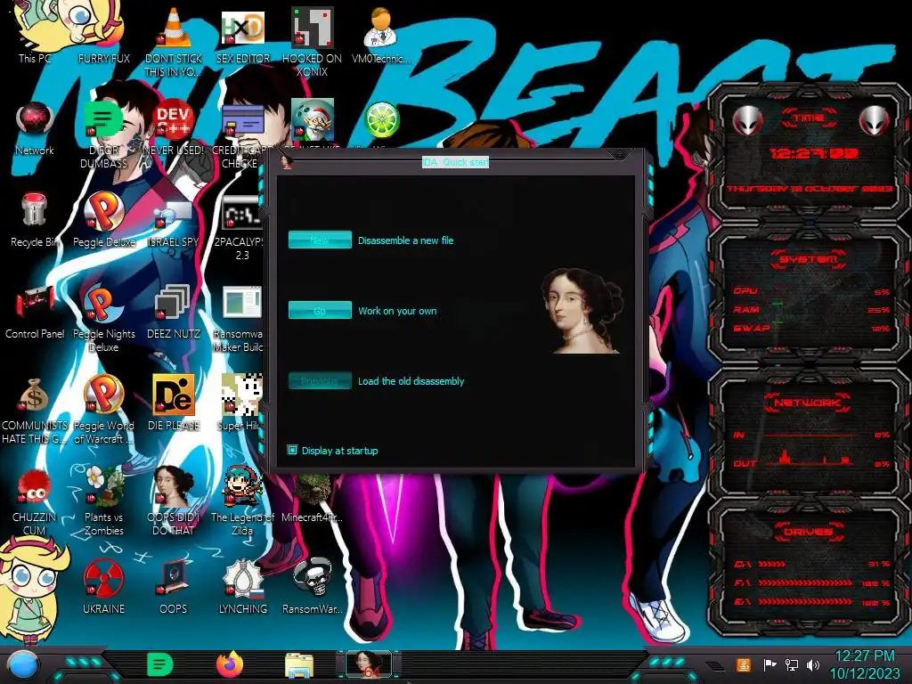Screen dimensions: 912x684
Task: Click New to disassemble a new file
Action: (x=320, y=240)
